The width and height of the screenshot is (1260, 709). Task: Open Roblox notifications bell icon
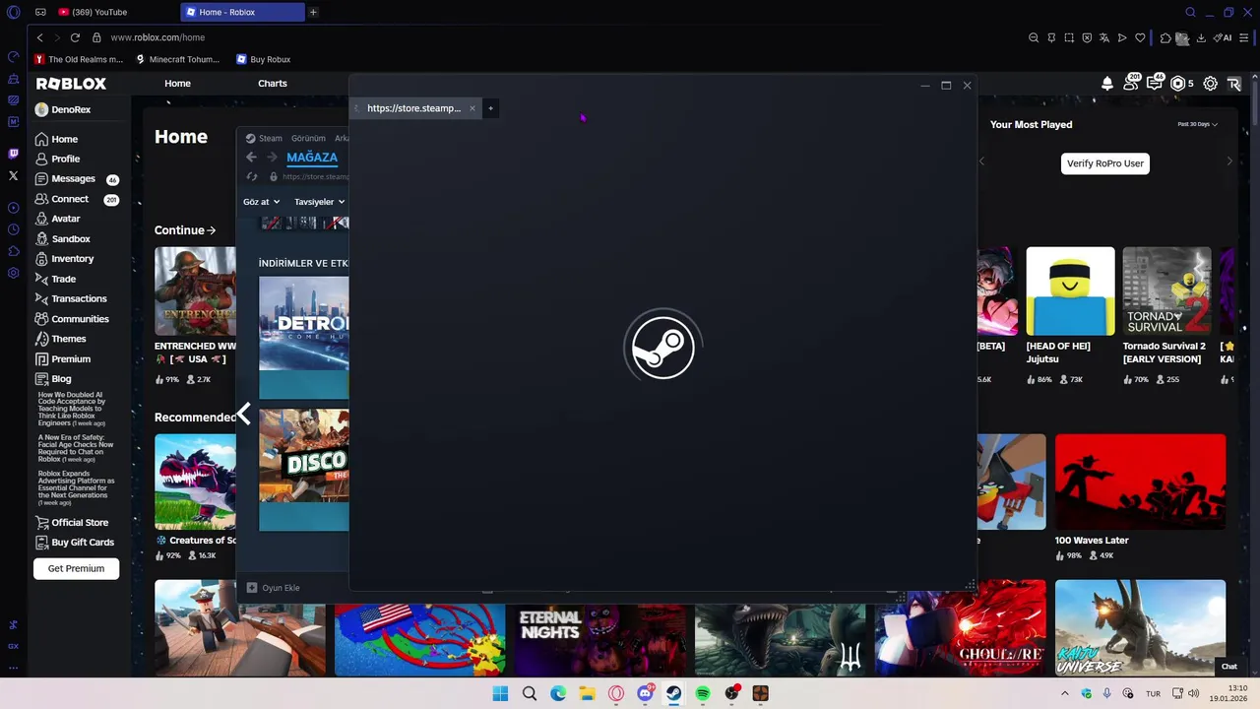tap(1107, 84)
